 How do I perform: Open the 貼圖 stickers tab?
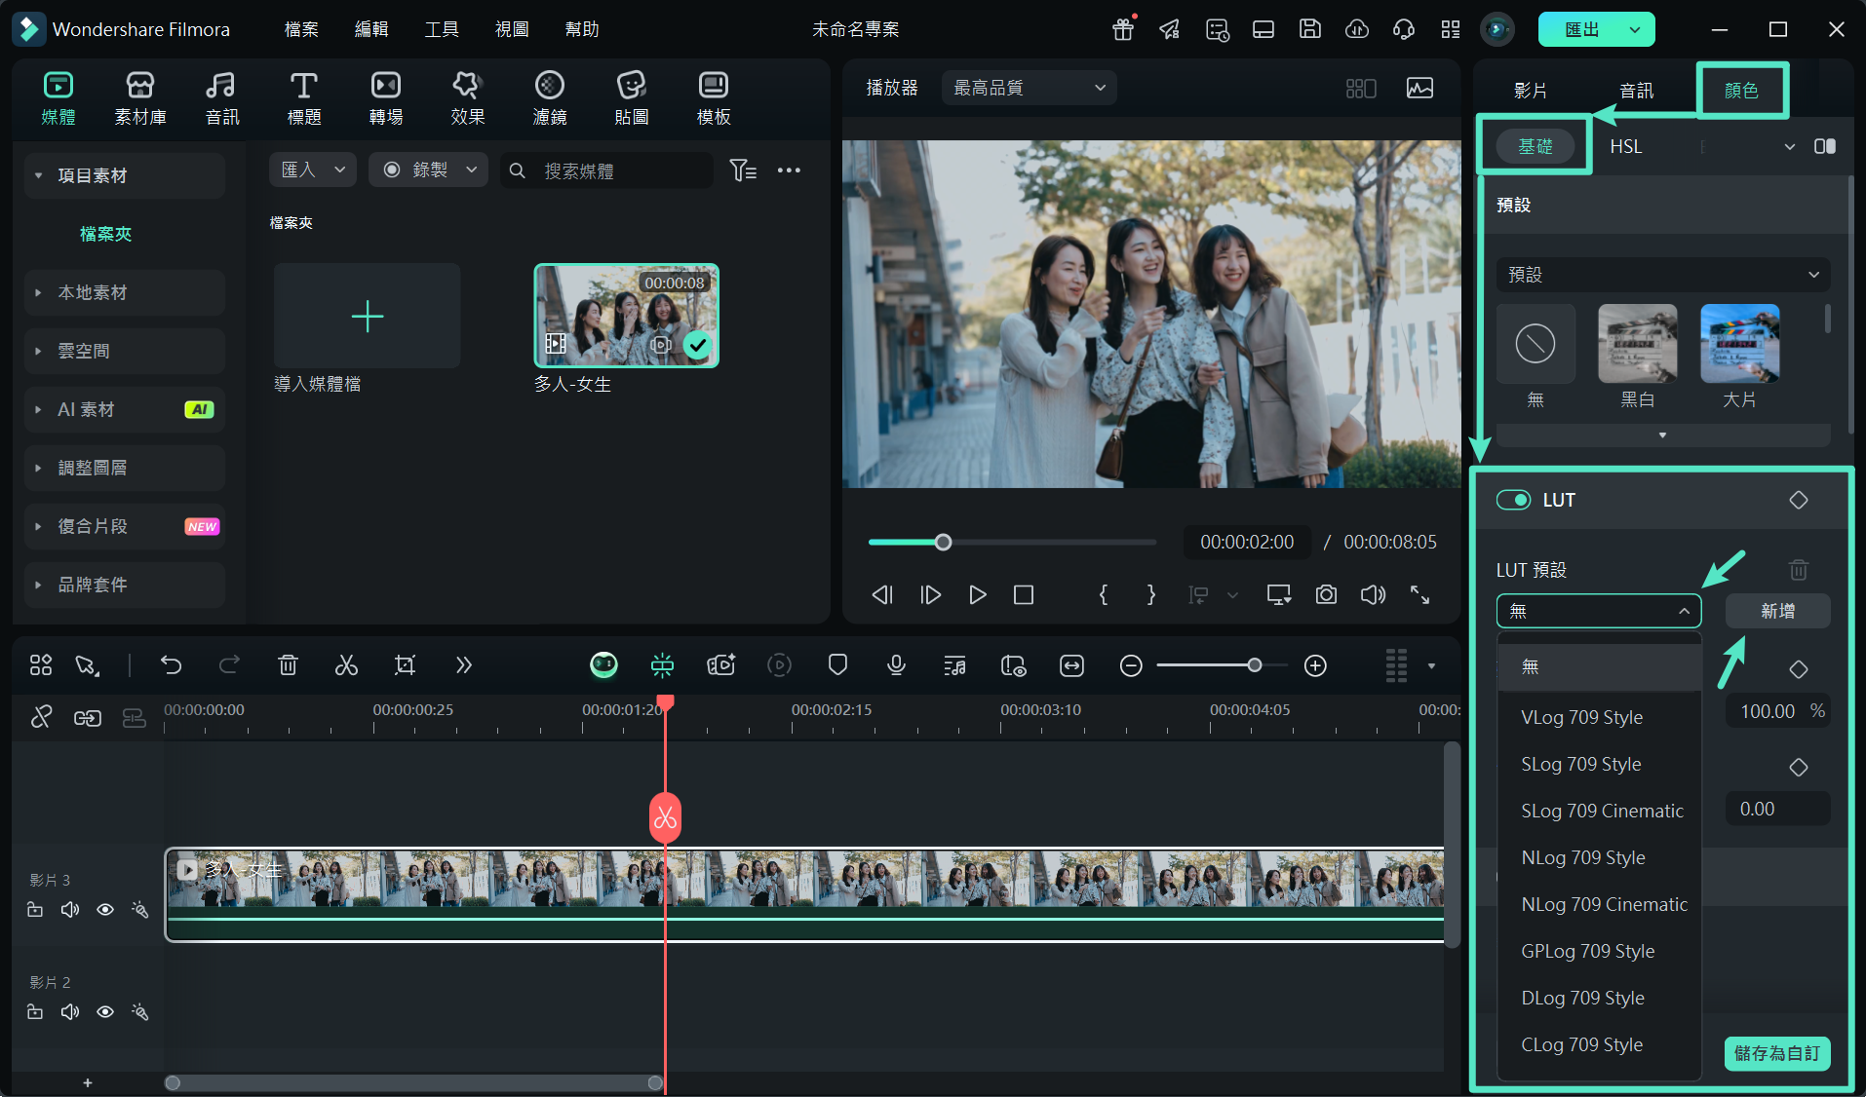click(x=631, y=98)
